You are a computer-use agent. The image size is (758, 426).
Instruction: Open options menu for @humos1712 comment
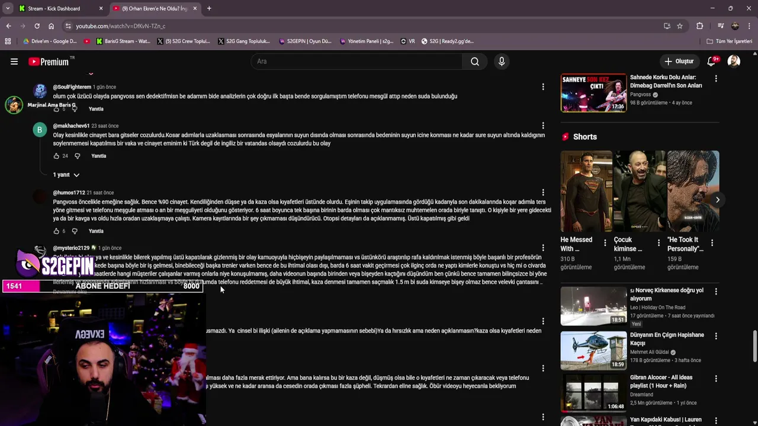[543, 193]
